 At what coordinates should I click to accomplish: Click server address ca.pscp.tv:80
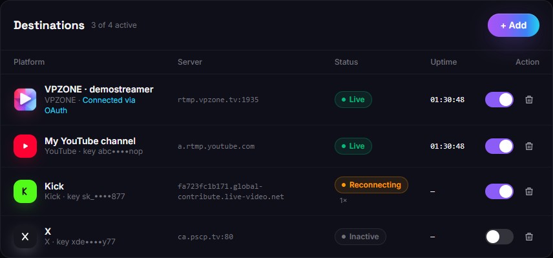[205, 237]
